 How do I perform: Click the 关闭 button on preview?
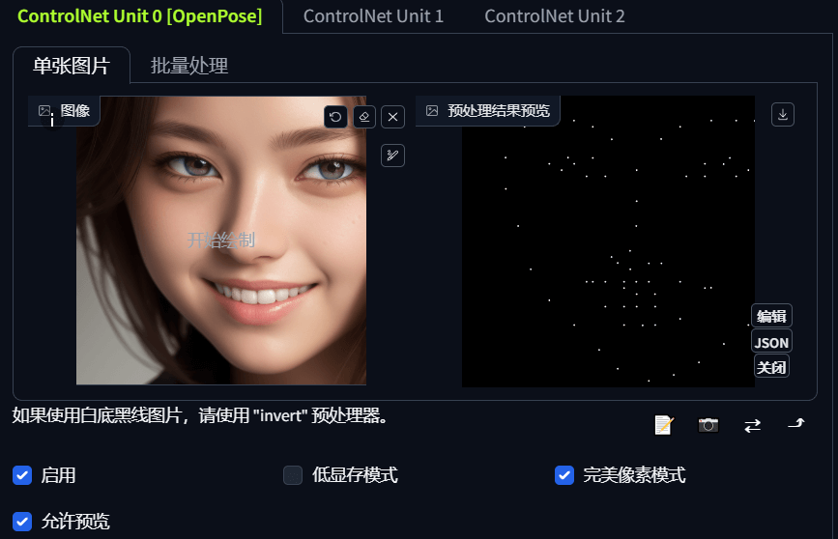tap(771, 367)
